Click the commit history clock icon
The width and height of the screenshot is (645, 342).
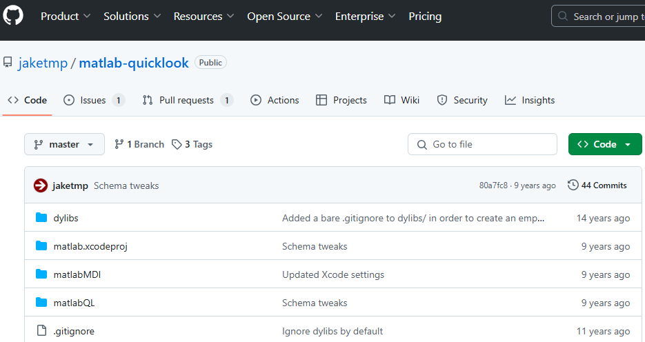[x=573, y=185]
